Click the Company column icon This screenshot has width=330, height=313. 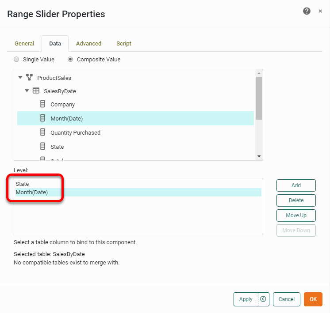[x=43, y=105]
